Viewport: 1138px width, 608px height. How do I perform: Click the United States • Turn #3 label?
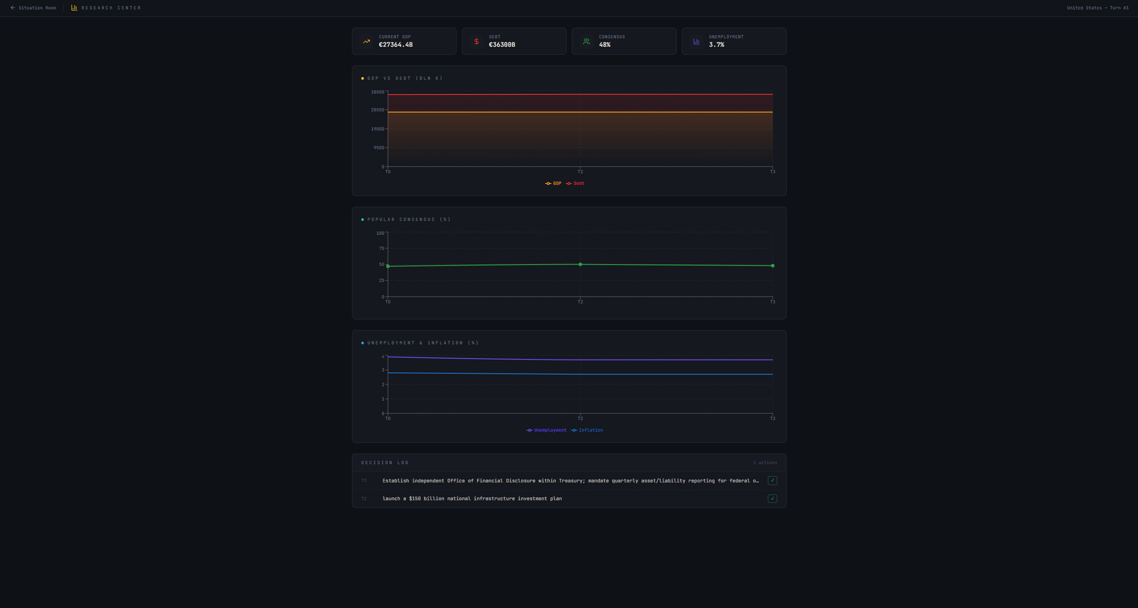point(1098,8)
